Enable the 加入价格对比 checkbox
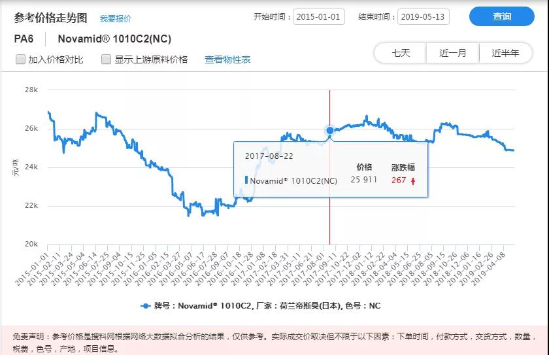 point(20,59)
